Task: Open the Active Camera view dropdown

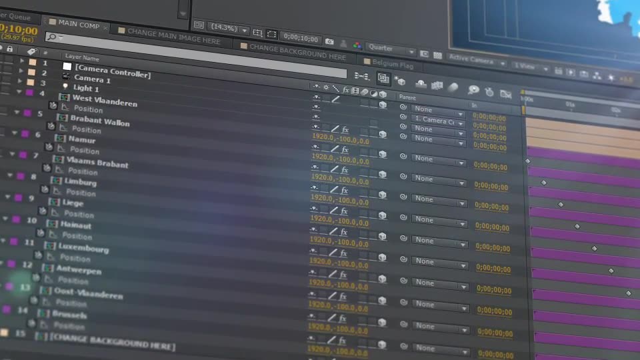Action: [x=476, y=61]
